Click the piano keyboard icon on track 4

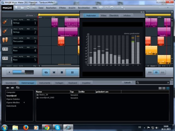click(x=5, y=49)
